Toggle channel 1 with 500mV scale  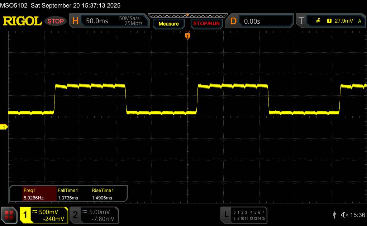click(44, 215)
